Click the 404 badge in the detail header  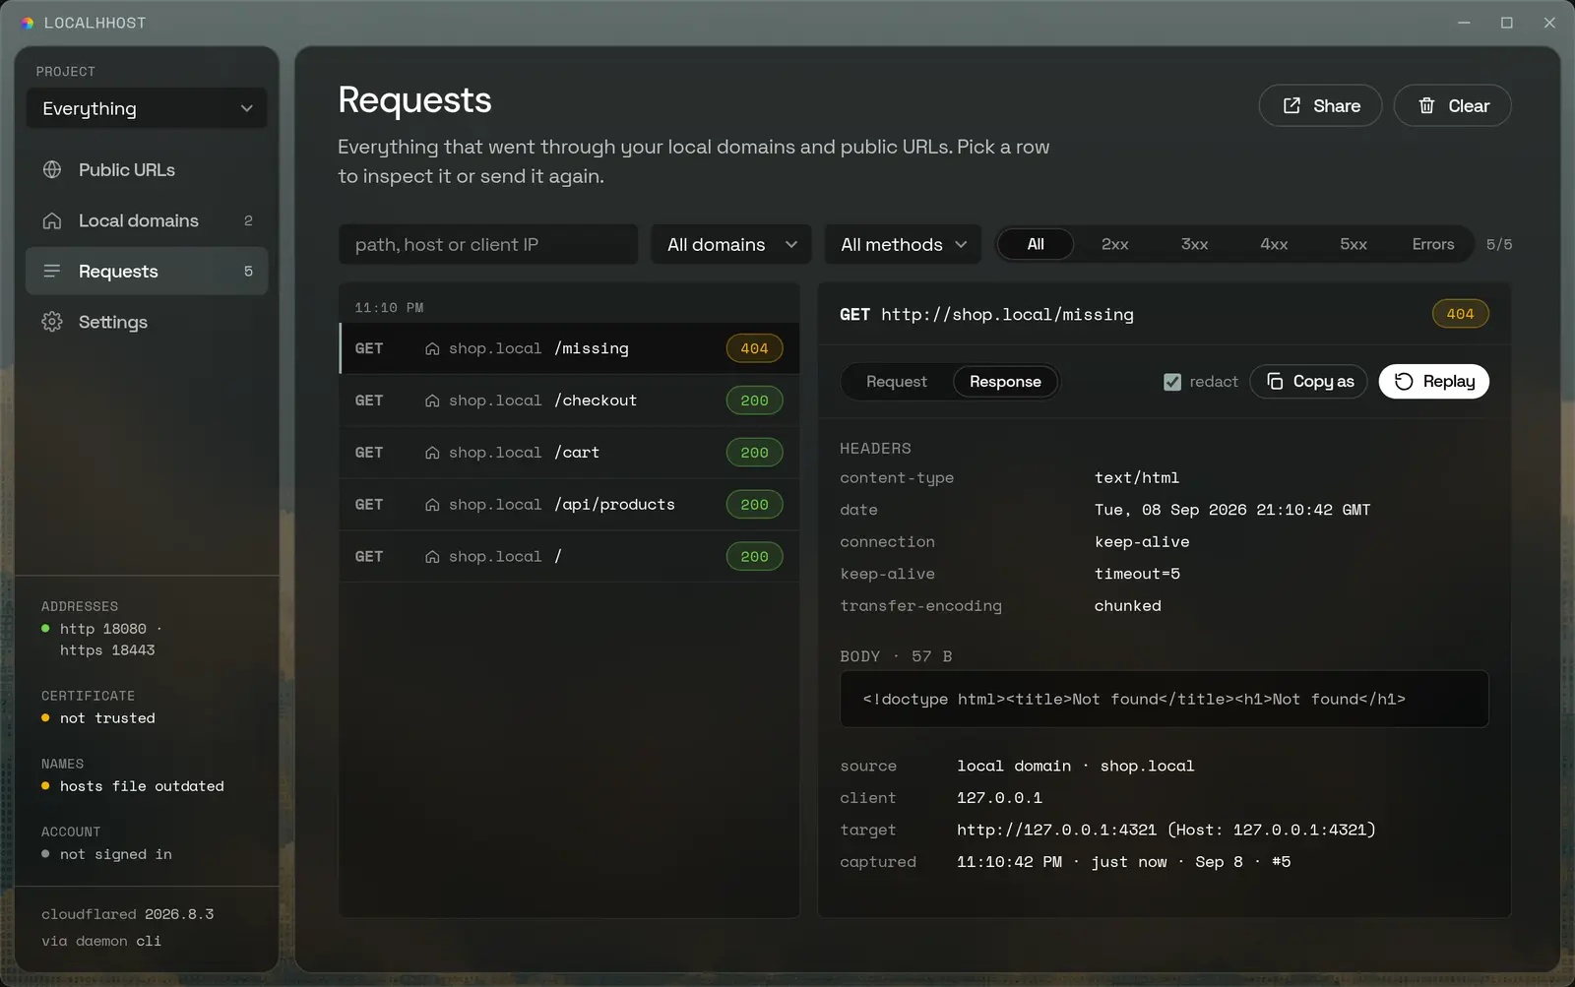pyautogui.click(x=1460, y=314)
